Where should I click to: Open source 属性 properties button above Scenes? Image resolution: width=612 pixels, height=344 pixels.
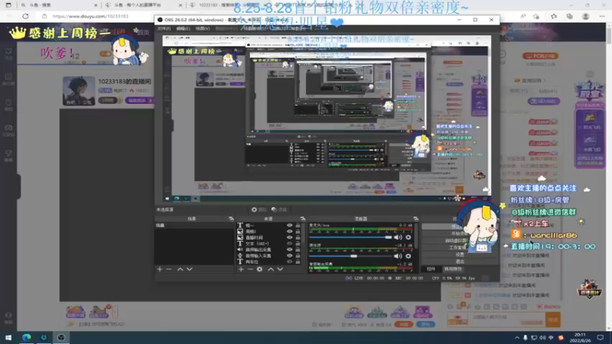click(x=259, y=209)
